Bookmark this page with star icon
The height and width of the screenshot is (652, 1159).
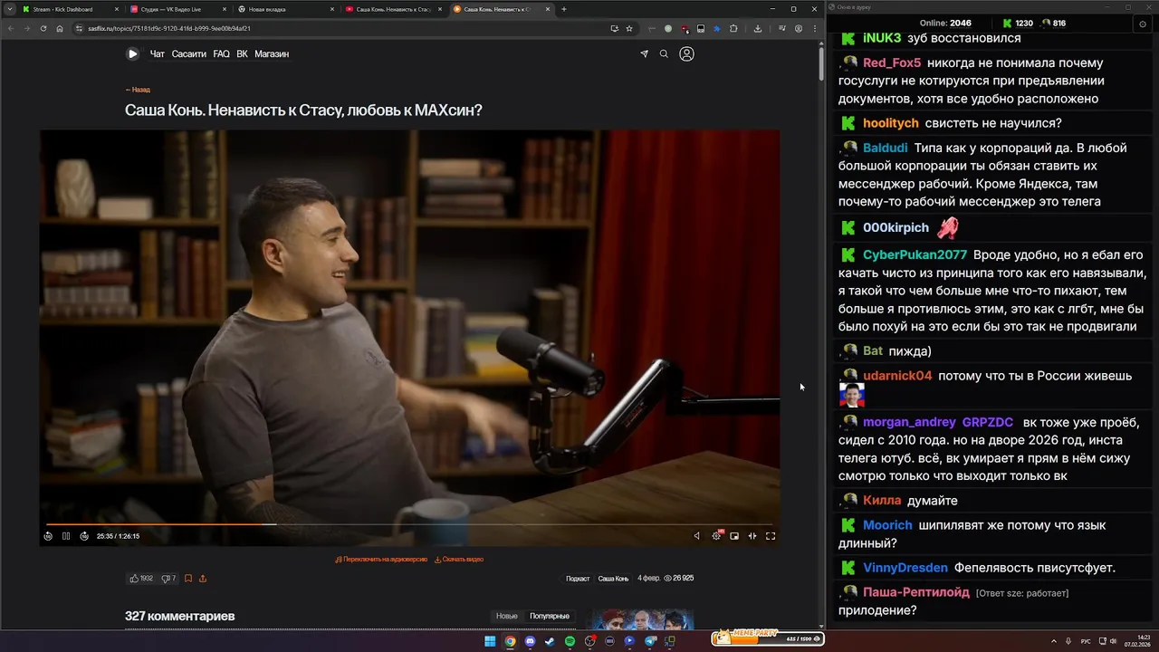click(629, 28)
